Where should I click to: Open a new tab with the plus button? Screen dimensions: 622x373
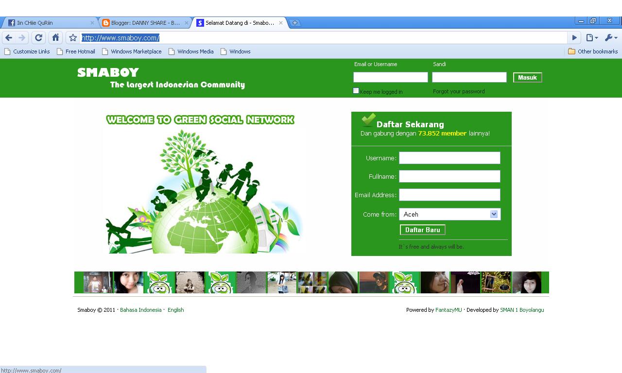pyautogui.click(x=295, y=23)
